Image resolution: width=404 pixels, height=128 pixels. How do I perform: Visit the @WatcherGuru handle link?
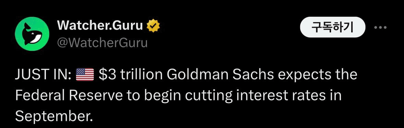point(102,43)
